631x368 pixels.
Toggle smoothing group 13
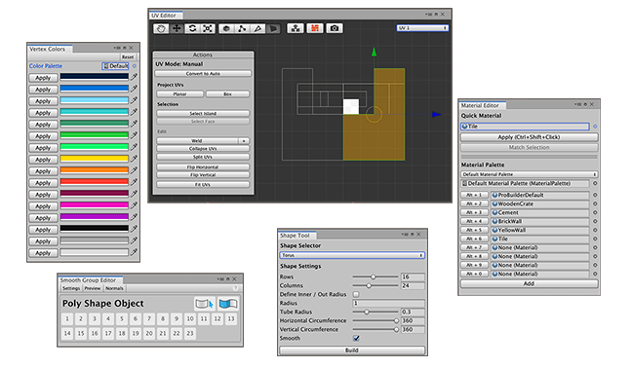point(230,319)
